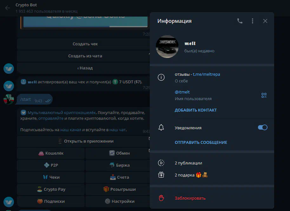290x211 pixels.
Task: Open the Счета bot menu
Action: point(118,177)
